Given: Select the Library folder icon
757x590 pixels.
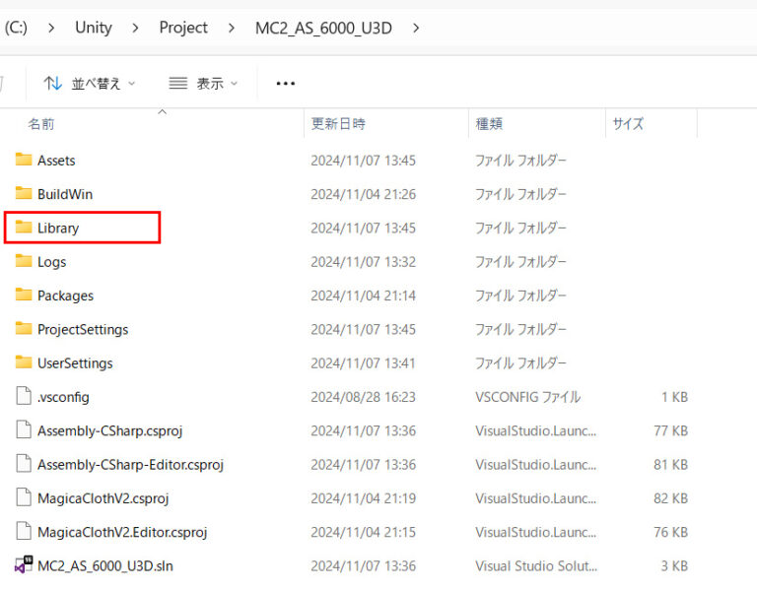Looking at the screenshot, I should pyautogui.click(x=24, y=228).
